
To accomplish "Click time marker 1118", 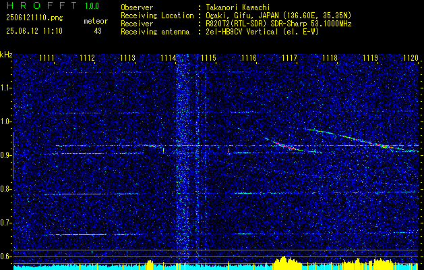I will click(x=330, y=58).
